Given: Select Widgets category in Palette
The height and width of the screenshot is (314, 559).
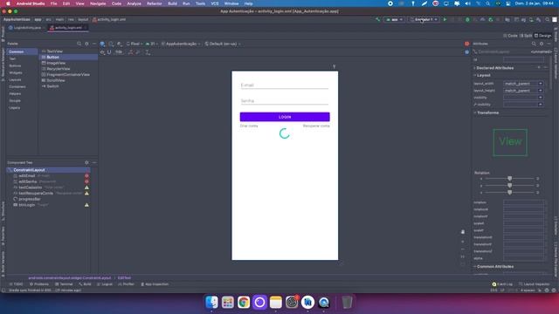Looking at the screenshot, I should [16, 72].
